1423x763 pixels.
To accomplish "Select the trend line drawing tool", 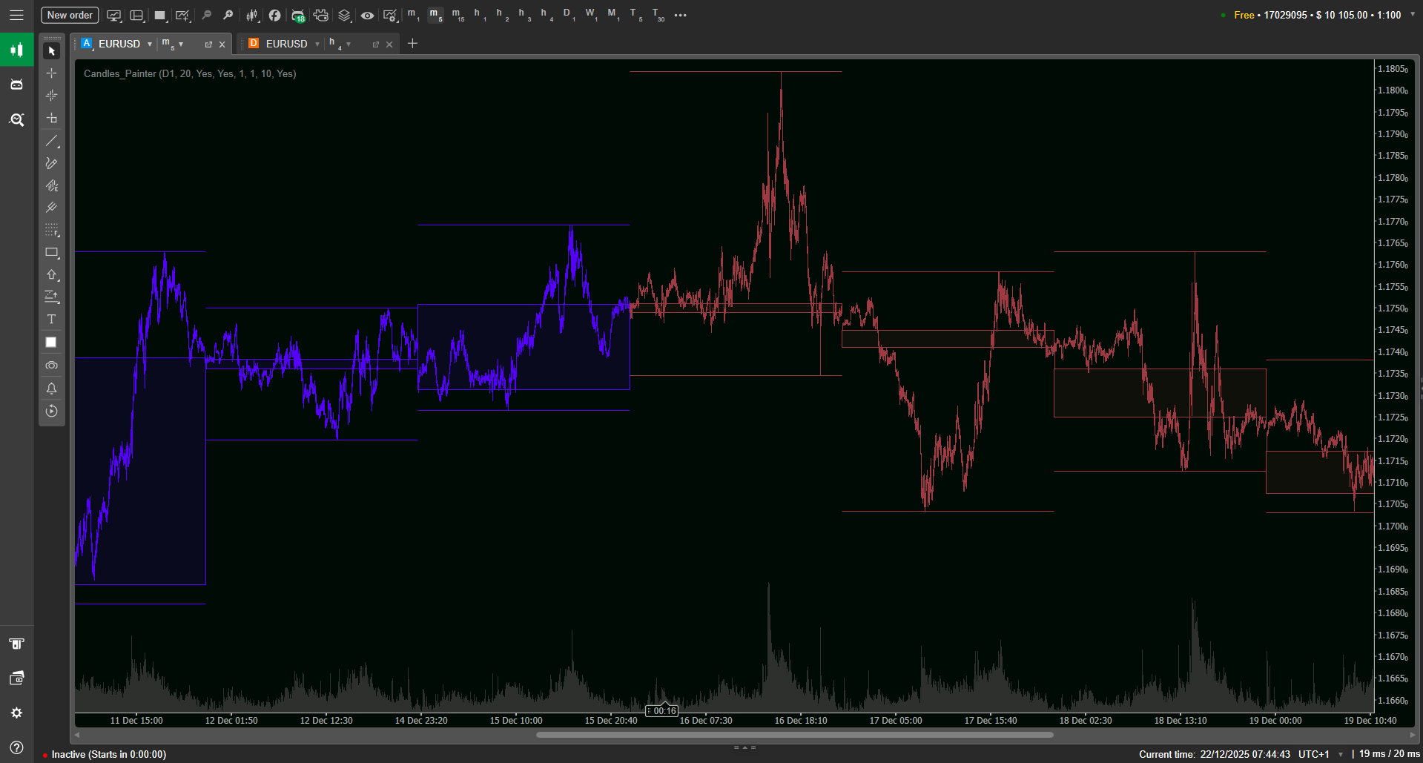I will 51,141.
